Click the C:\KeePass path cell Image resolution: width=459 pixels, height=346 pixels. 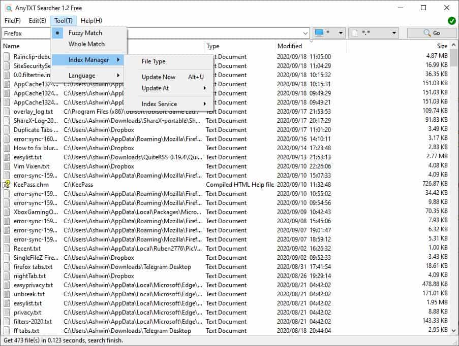[78, 184]
